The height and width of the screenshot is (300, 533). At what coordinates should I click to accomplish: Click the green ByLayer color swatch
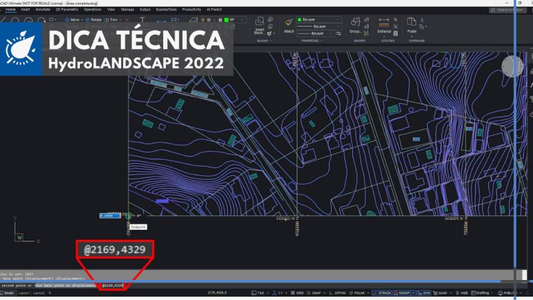299,20
